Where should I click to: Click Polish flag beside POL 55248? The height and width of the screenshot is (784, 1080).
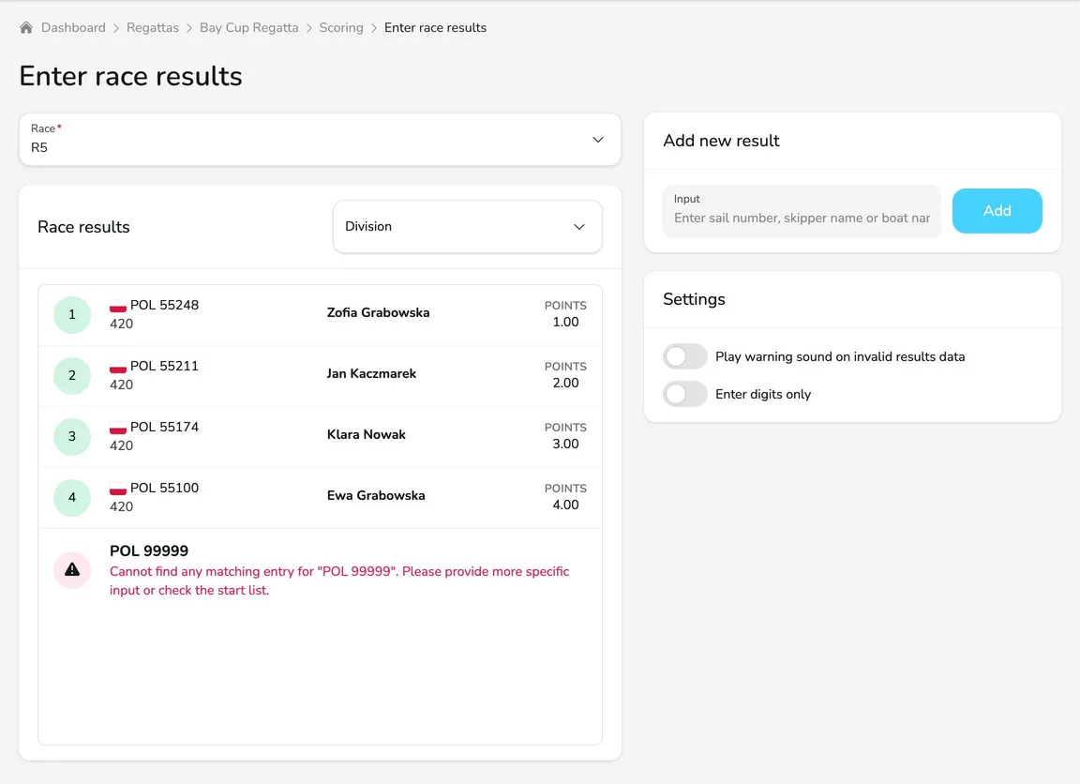pos(118,306)
